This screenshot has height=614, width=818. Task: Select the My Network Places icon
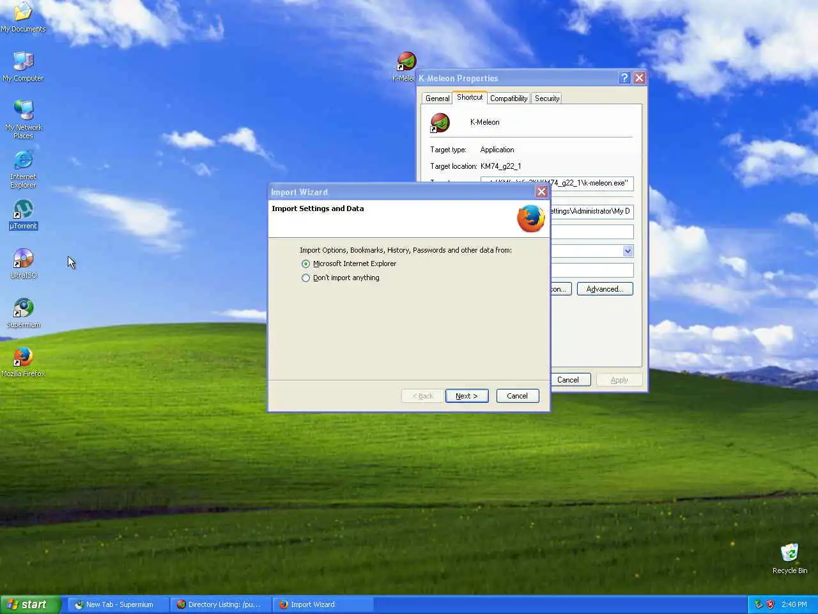click(23, 120)
